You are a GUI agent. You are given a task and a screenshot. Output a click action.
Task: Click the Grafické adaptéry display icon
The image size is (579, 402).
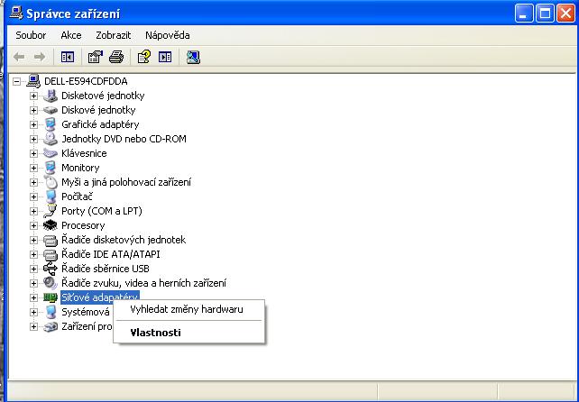coord(51,124)
